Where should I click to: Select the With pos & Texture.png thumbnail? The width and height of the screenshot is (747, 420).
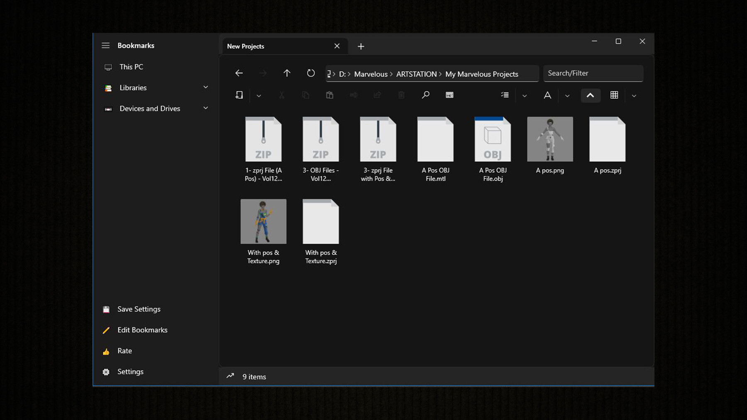click(x=263, y=221)
